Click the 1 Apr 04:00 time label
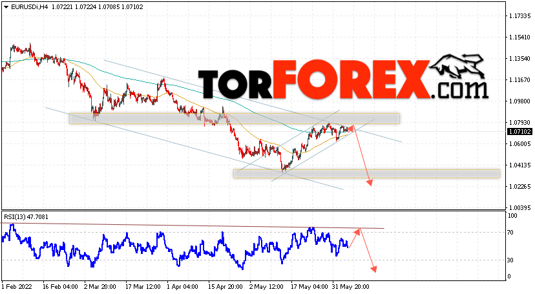This screenshot has width=535, height=294. 183,287
